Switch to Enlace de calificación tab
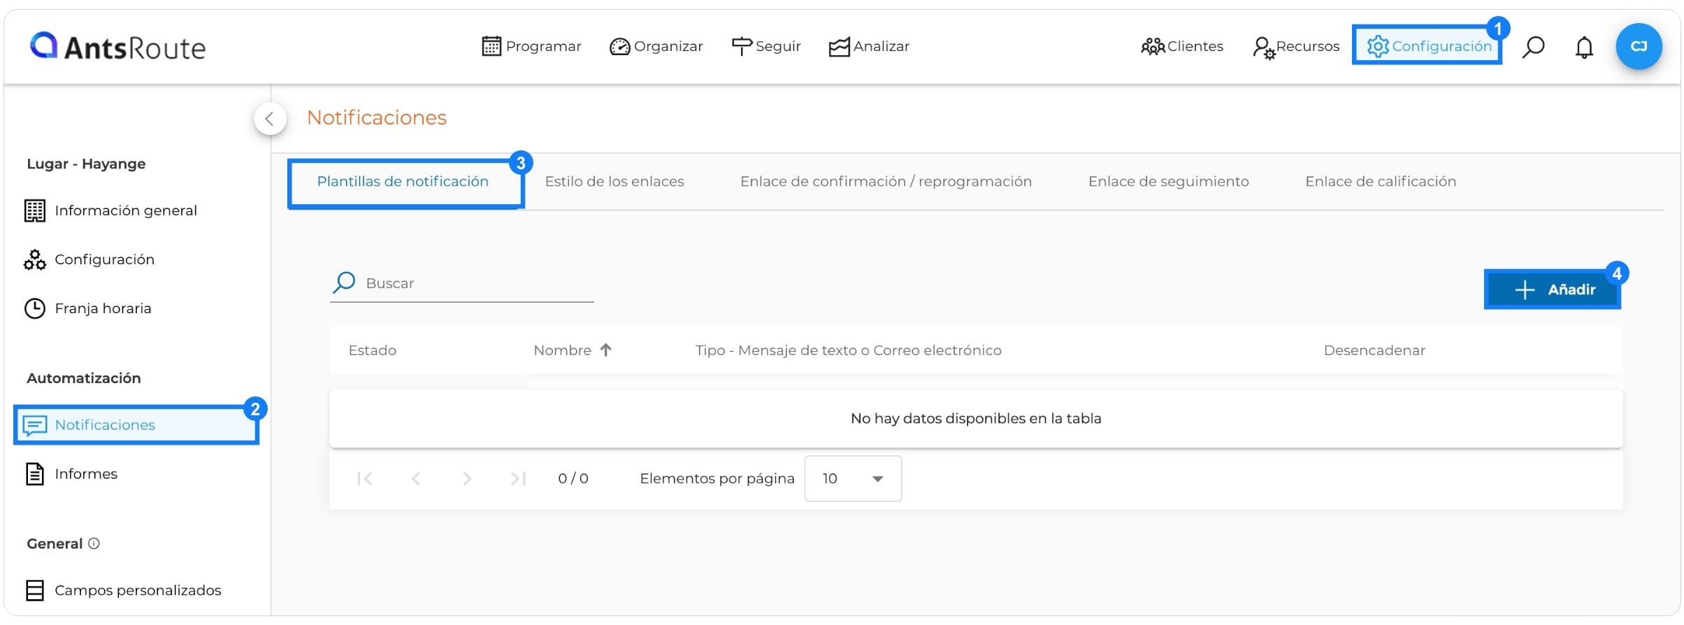1684x625 pixels. [x=1381, y=182]
